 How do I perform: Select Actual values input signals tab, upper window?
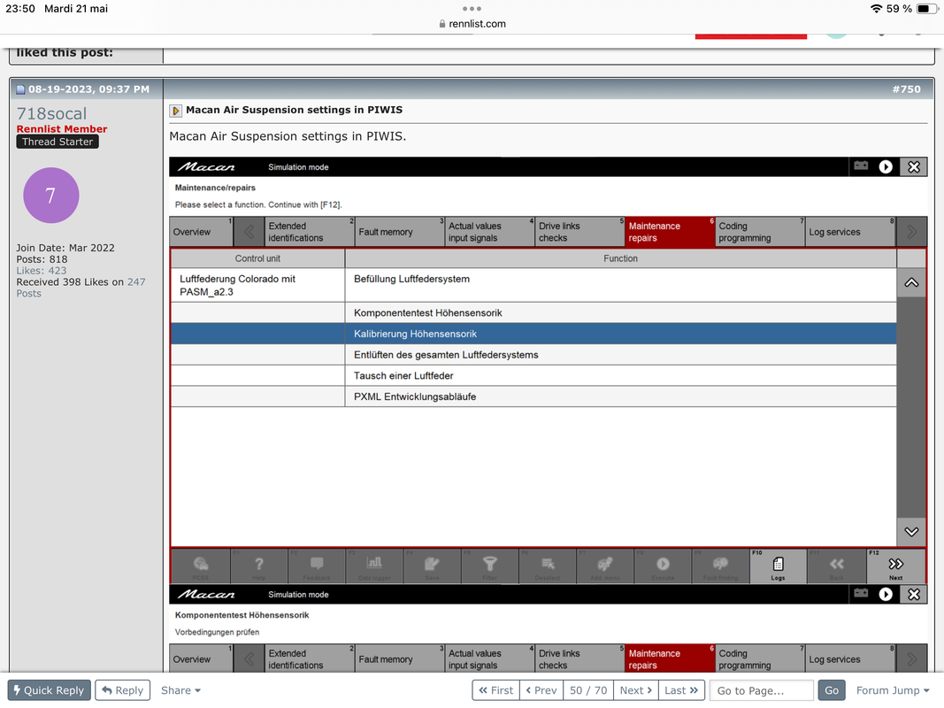tap(490, 232)
